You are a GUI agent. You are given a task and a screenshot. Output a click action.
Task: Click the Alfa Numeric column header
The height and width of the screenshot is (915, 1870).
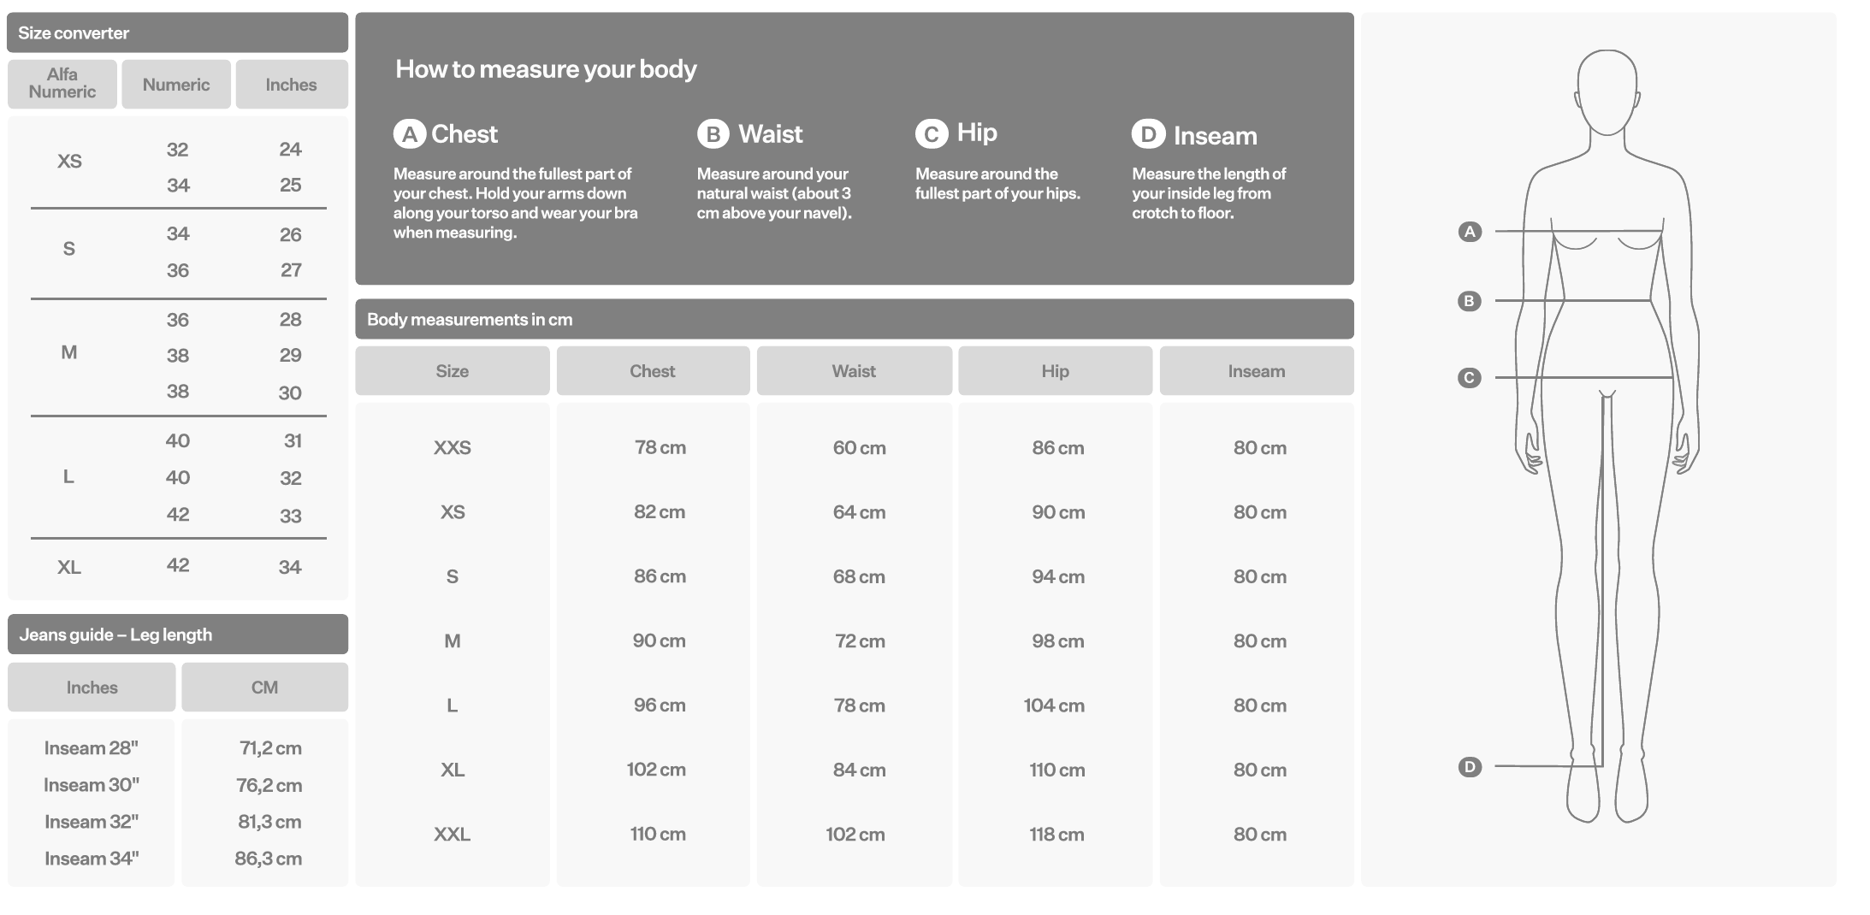pyautogui.click(x=62, y=84)
